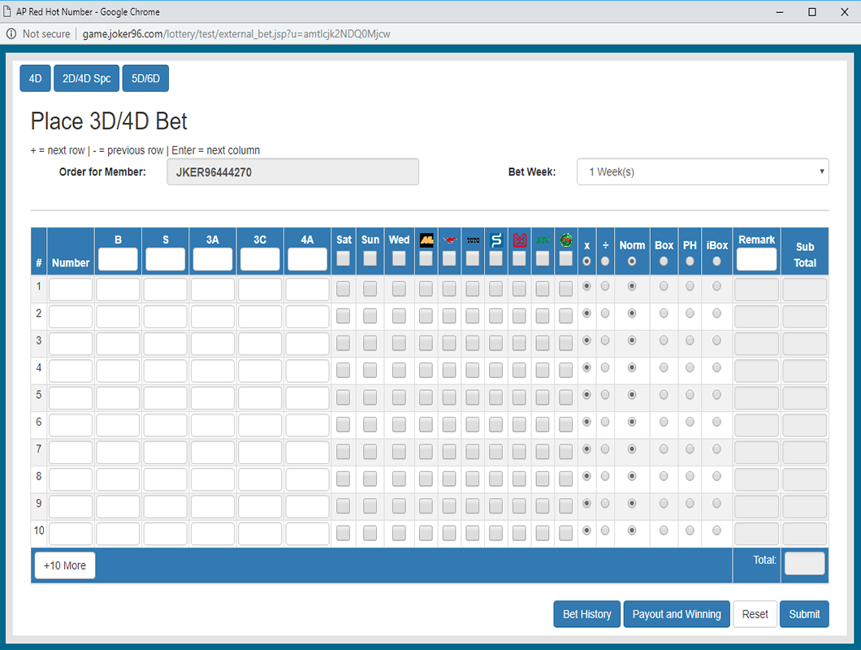Tick the Sun checkbox in row 1
The image size is (861, 650).
[x=370, y=288]
